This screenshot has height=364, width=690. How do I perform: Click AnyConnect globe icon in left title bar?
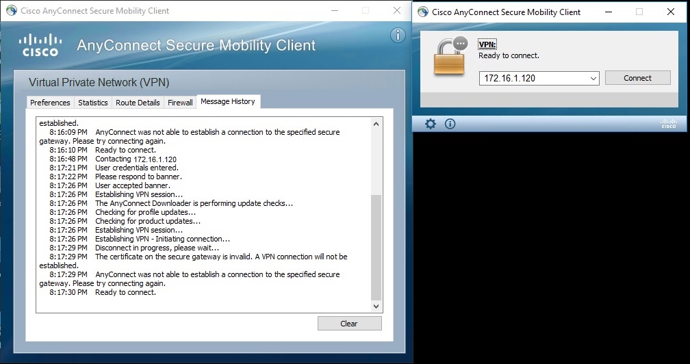point(12,10)
